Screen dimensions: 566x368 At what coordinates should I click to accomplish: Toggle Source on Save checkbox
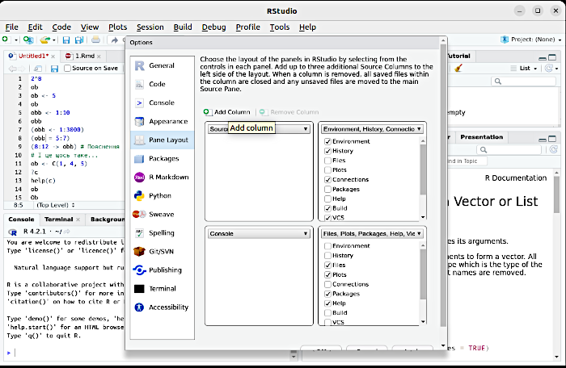pos(67,68)
